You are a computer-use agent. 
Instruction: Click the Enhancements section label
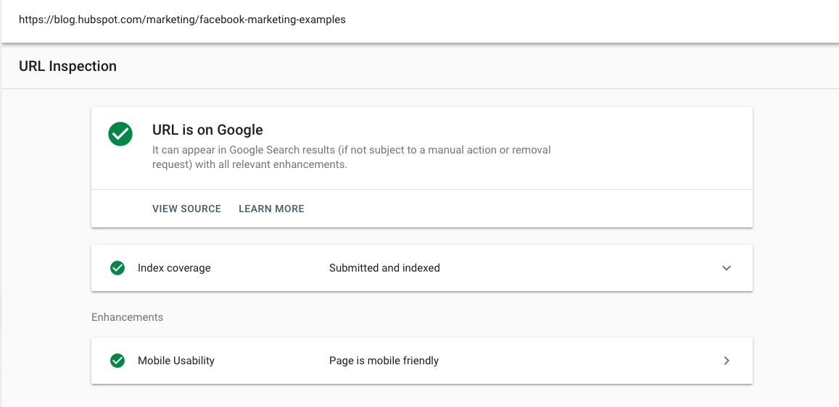tap(127, 317)
